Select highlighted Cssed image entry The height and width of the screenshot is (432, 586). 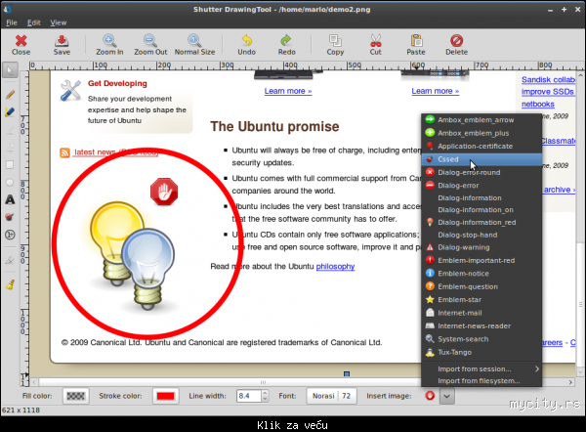(481, 159)
